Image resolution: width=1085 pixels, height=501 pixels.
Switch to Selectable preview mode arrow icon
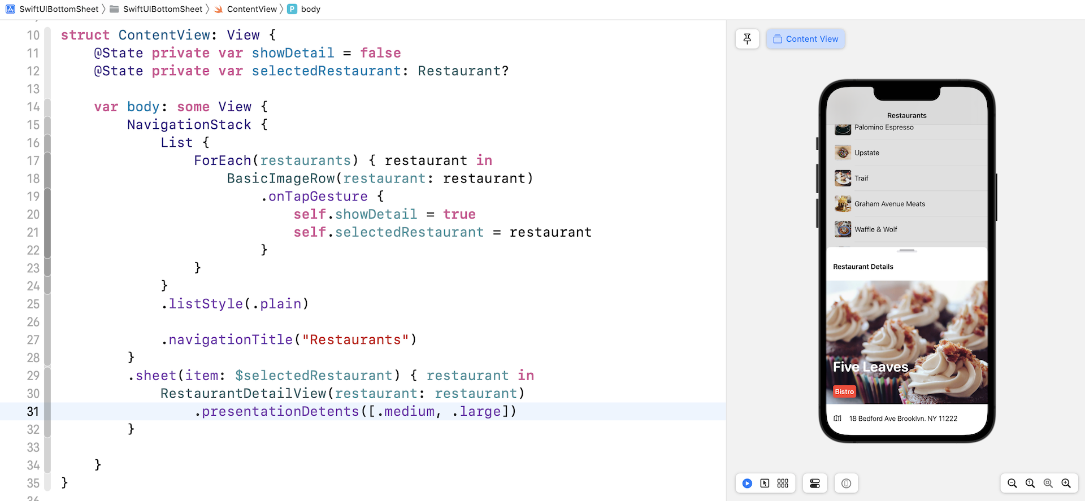tap(765, 483)
